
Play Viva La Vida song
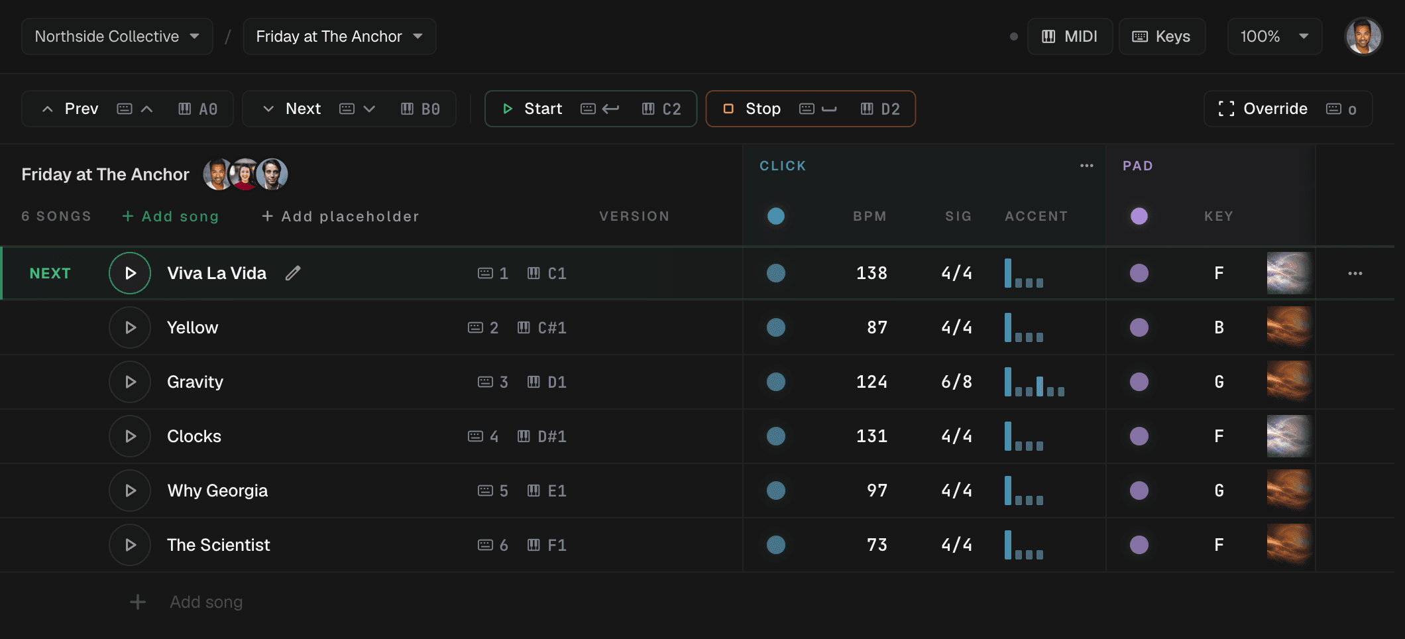coord(130,273)
